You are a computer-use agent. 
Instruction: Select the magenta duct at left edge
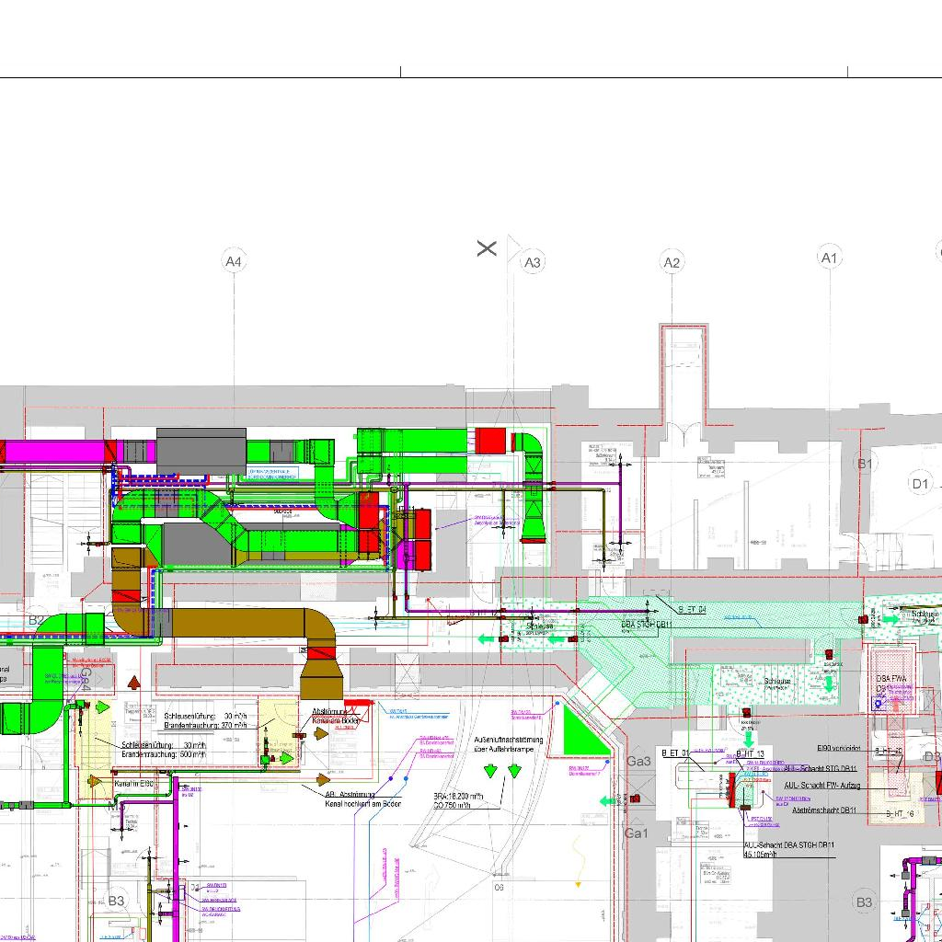55,452
